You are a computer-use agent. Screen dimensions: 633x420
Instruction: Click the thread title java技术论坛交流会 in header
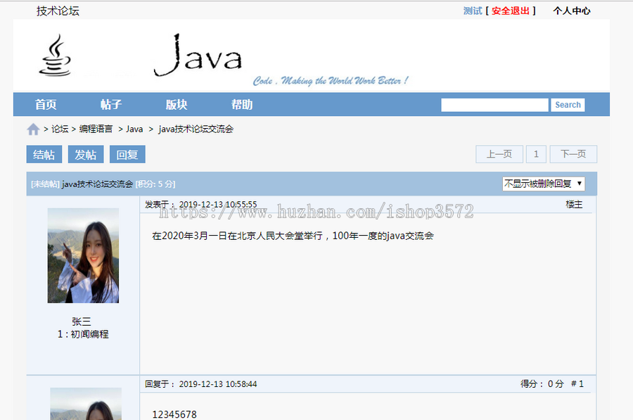[97, 184]
